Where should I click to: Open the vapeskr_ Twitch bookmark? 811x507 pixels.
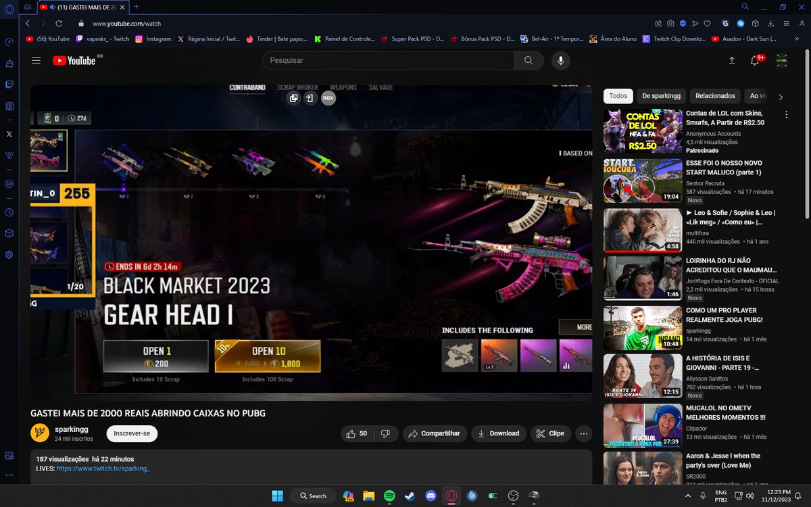103,39
